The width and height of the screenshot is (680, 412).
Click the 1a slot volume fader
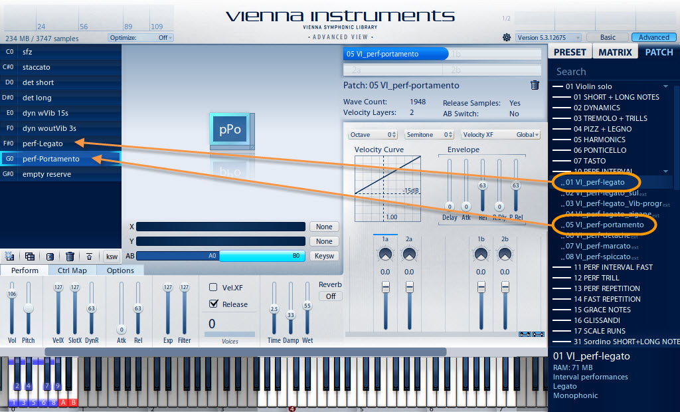pyautogui.click(x=385, y=287)
